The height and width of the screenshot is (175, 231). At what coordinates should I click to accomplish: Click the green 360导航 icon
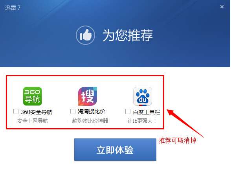point(32,96)
